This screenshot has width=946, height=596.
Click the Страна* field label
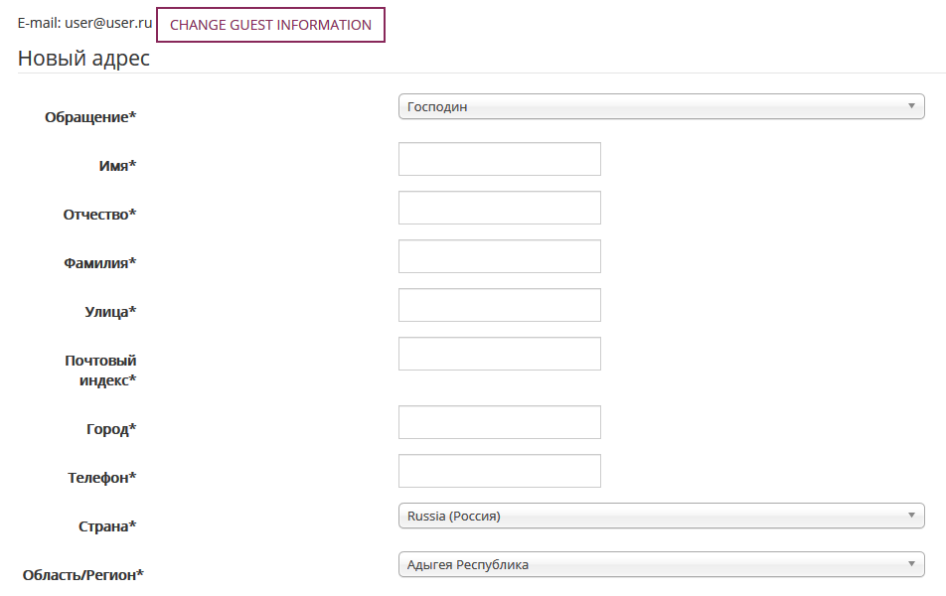tap(107, 526)
